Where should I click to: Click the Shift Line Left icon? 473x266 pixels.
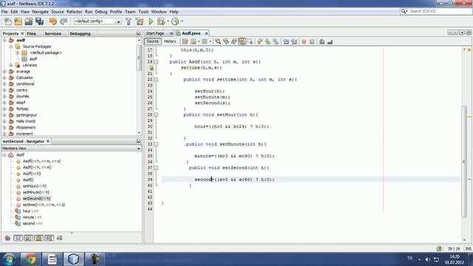point(286,41)
